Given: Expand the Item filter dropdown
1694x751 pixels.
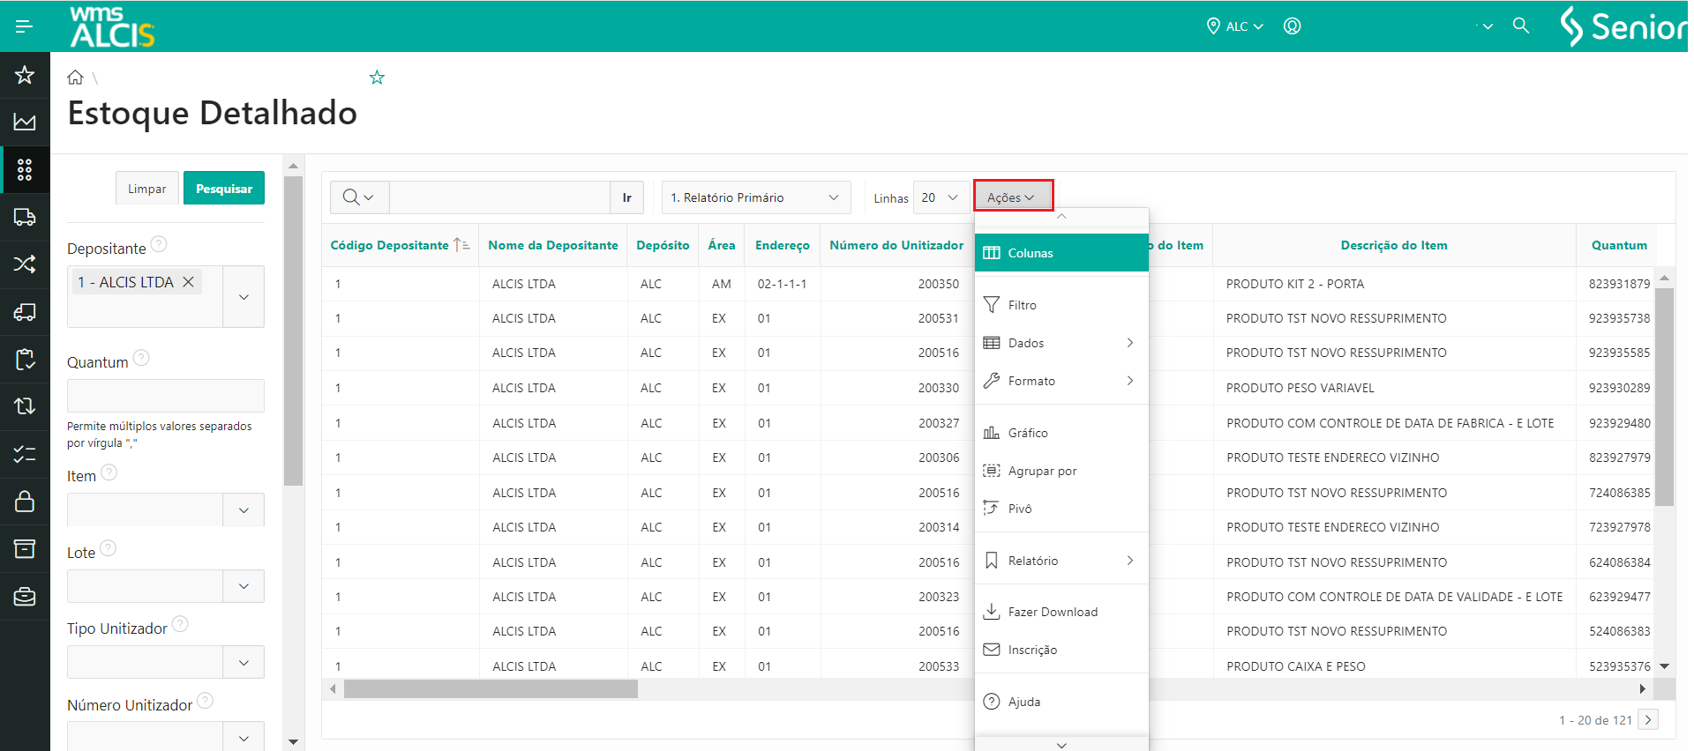Looking at the screenshot, I should pos(244,510).
